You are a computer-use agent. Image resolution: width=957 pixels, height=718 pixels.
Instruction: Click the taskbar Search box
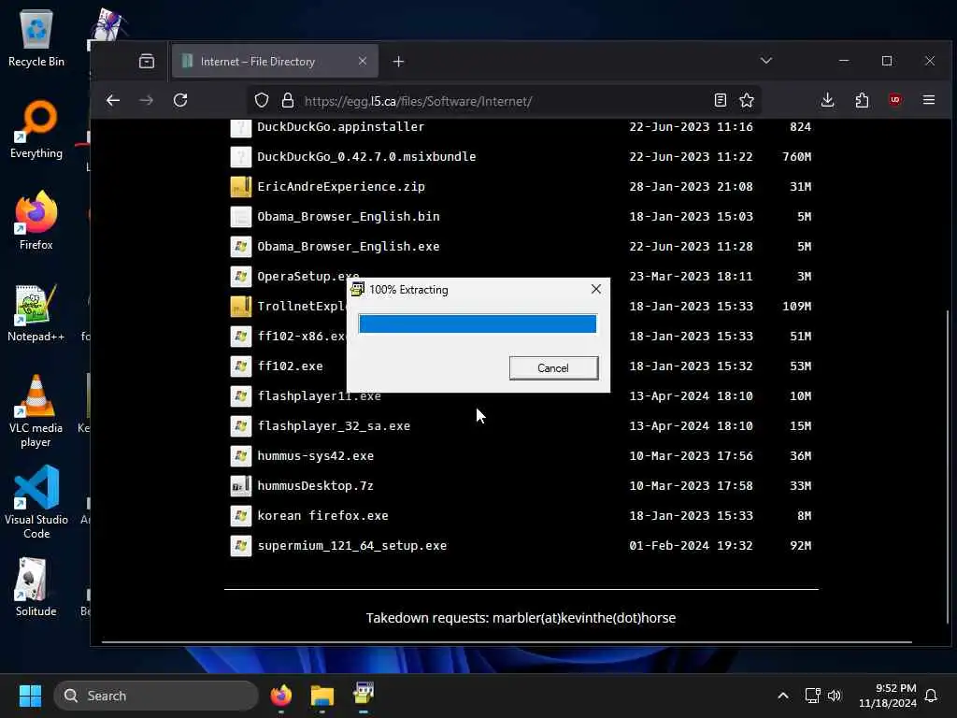click(156, 696)
